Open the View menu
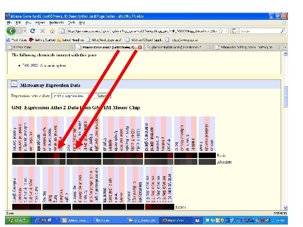Screen dimensions: 303x227 (x=28, y=23)
